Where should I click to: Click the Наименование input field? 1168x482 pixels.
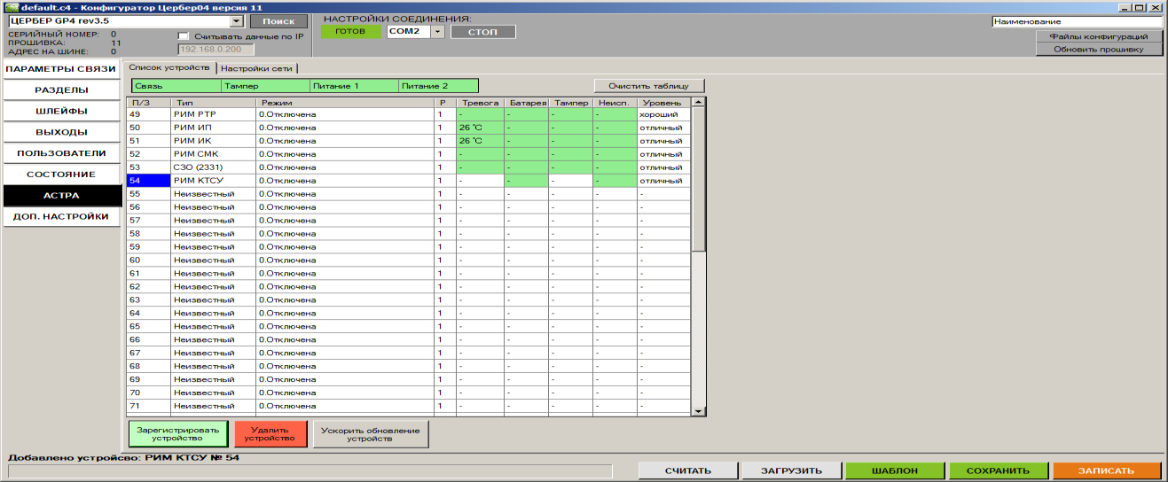click(1076, 20)
